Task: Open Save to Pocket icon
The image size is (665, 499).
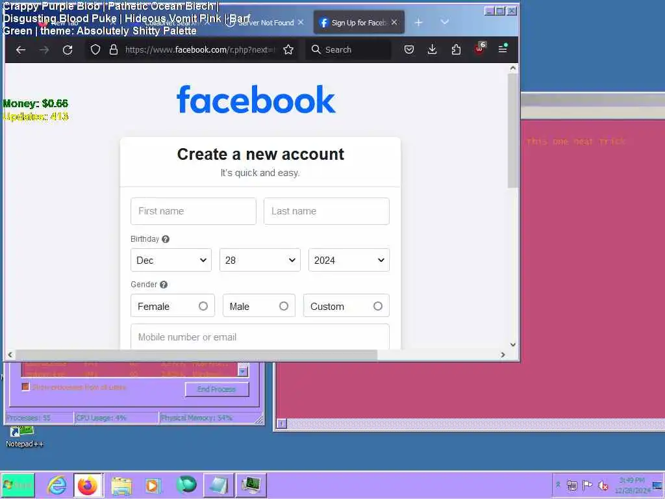Action: (x=409, y=49)
